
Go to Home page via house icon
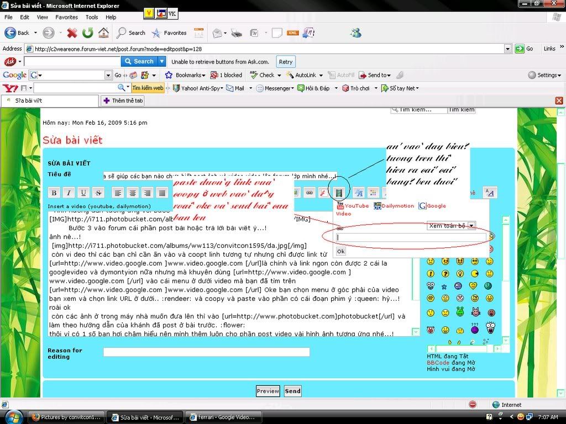point(103,33)
